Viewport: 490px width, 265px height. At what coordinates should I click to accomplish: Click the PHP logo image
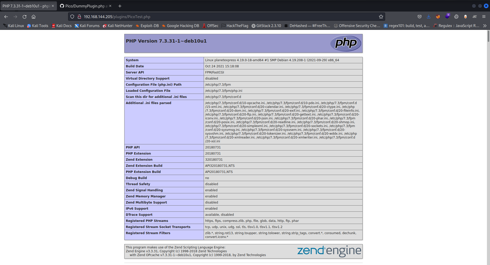346,43
